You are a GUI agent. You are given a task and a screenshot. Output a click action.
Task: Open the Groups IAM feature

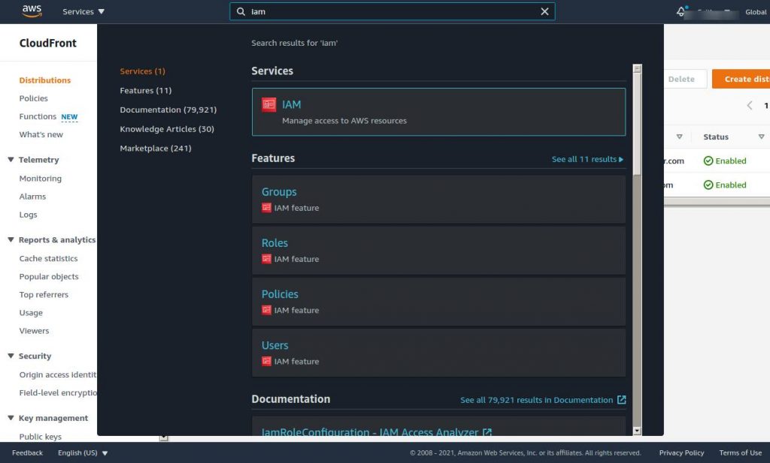pos(438,200)
